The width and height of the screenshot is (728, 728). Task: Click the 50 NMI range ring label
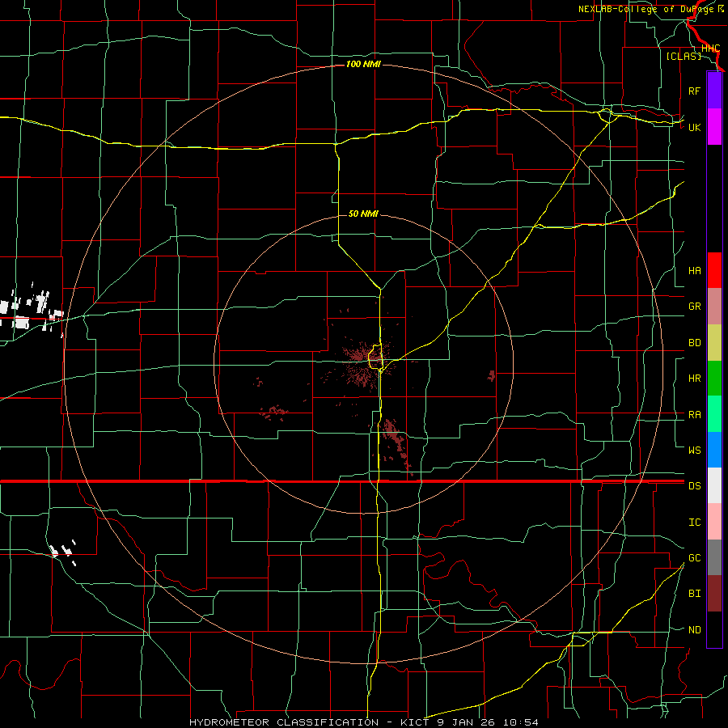[363, 214]
